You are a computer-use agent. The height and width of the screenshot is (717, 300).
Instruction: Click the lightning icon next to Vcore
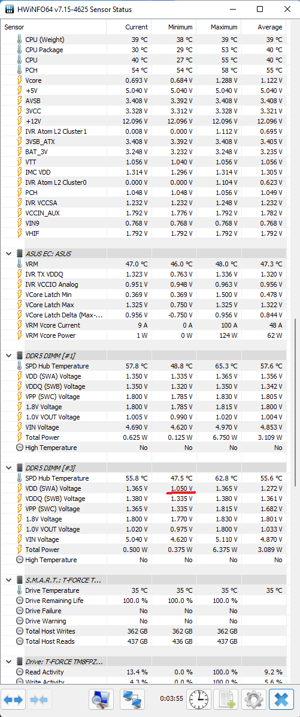[20, 80]
